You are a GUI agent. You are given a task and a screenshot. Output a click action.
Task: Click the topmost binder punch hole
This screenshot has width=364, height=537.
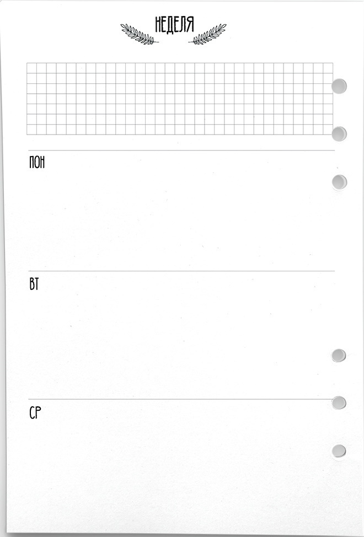(x=339, y=86)
